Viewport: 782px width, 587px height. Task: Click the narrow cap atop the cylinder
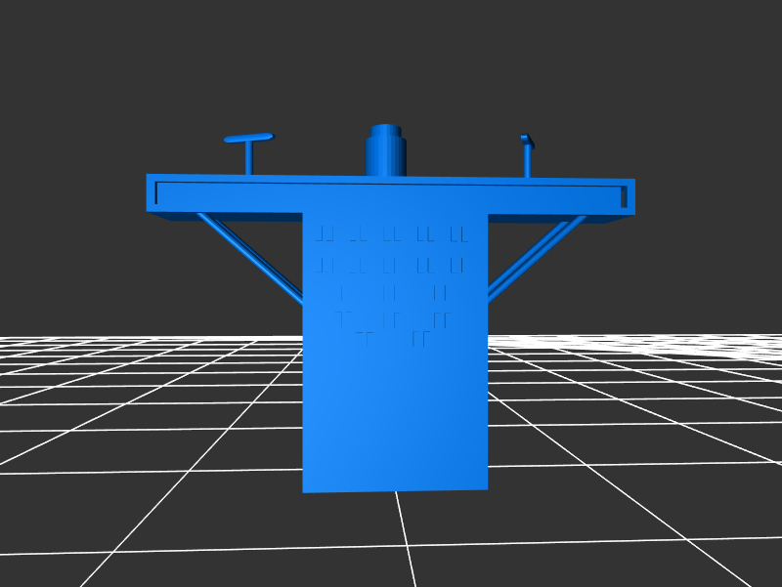tap(385, 129)
